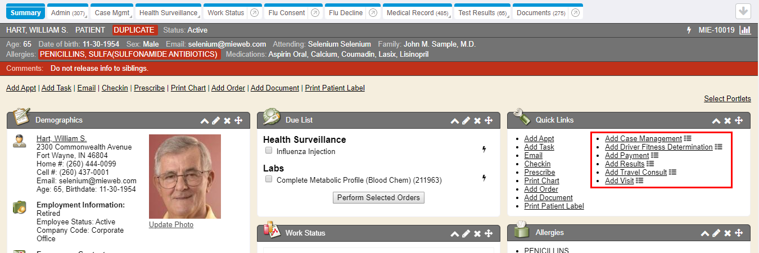Close the Due List portlet with X icon
Viewport: 759px width, 253px height.
pyautogui.click(x=477, y=120)
